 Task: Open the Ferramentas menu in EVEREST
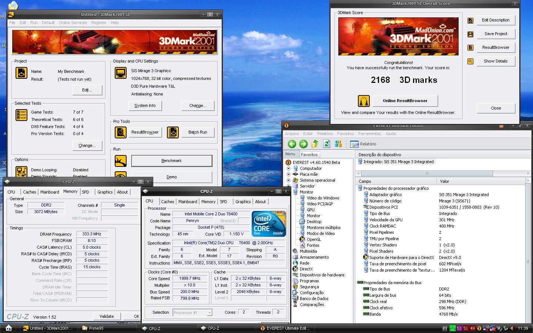coord(369,134)
